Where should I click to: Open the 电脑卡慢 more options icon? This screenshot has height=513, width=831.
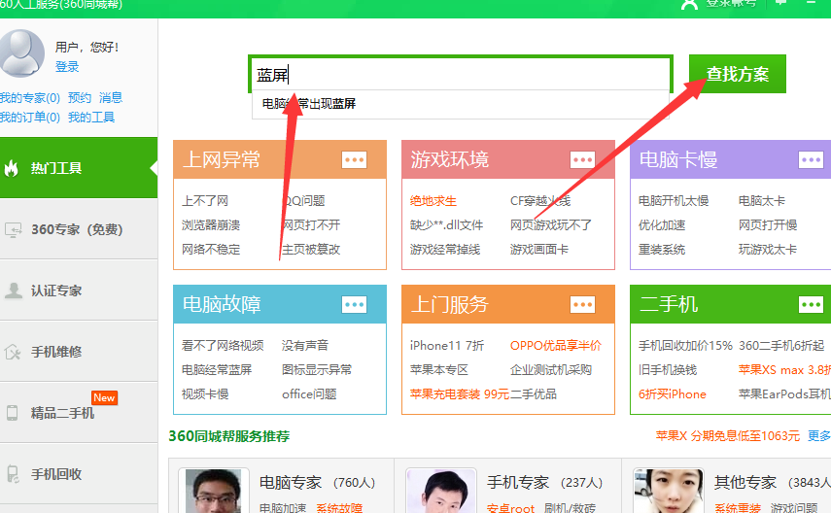(x=811, y=159)
